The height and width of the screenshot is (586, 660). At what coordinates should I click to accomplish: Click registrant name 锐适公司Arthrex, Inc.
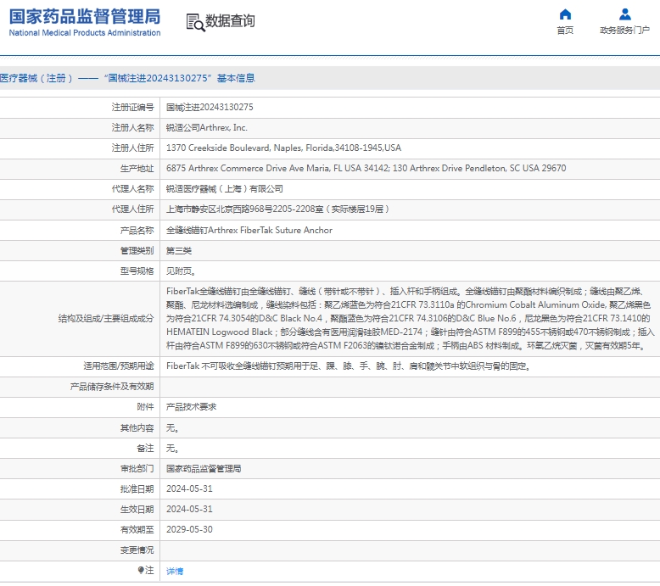pos(207,127)
